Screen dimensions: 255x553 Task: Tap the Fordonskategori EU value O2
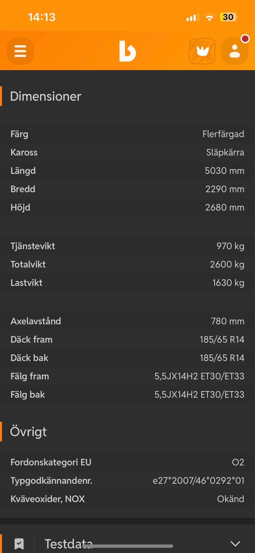[238, 462]
